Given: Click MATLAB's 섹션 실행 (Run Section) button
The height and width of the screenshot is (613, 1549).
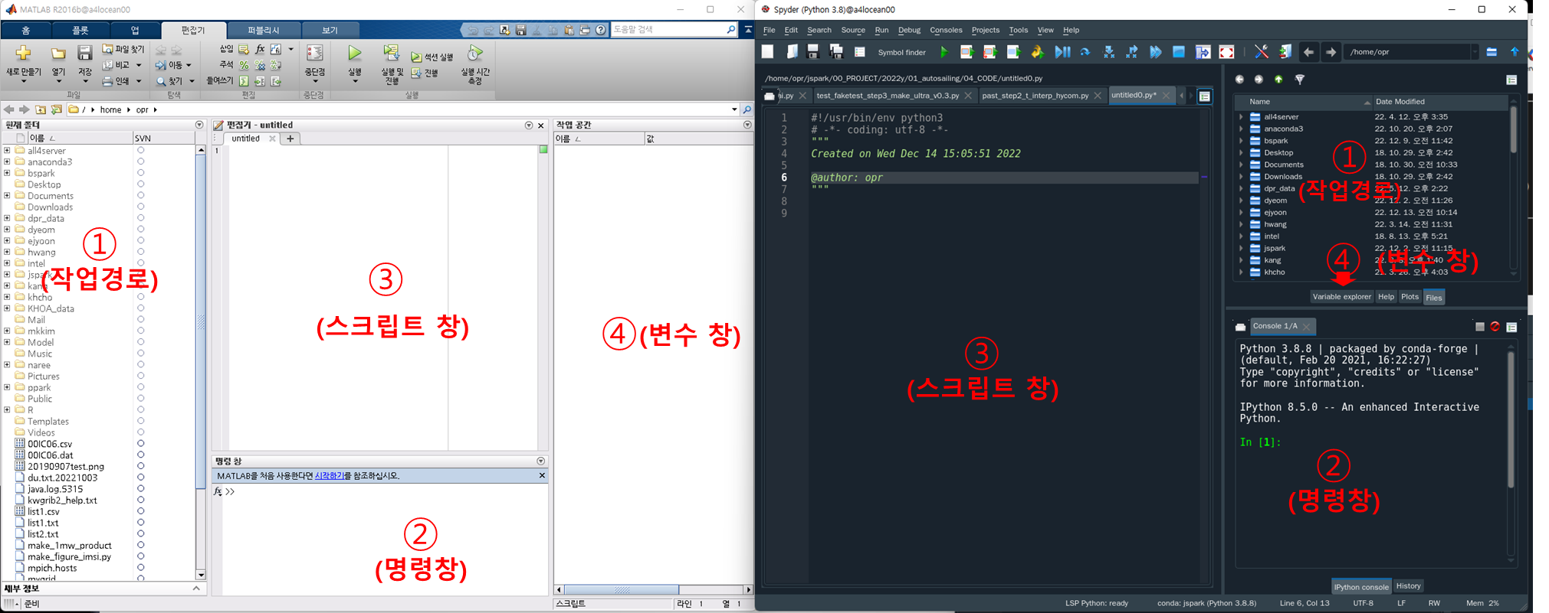Looking at the screenshot, I should pyautogui.click(x=432, y=57).
